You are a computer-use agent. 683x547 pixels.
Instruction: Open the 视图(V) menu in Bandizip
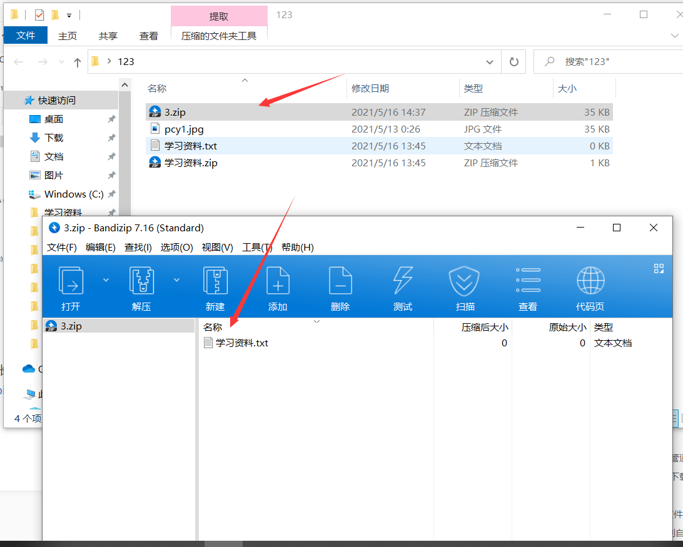coord(218,248)
